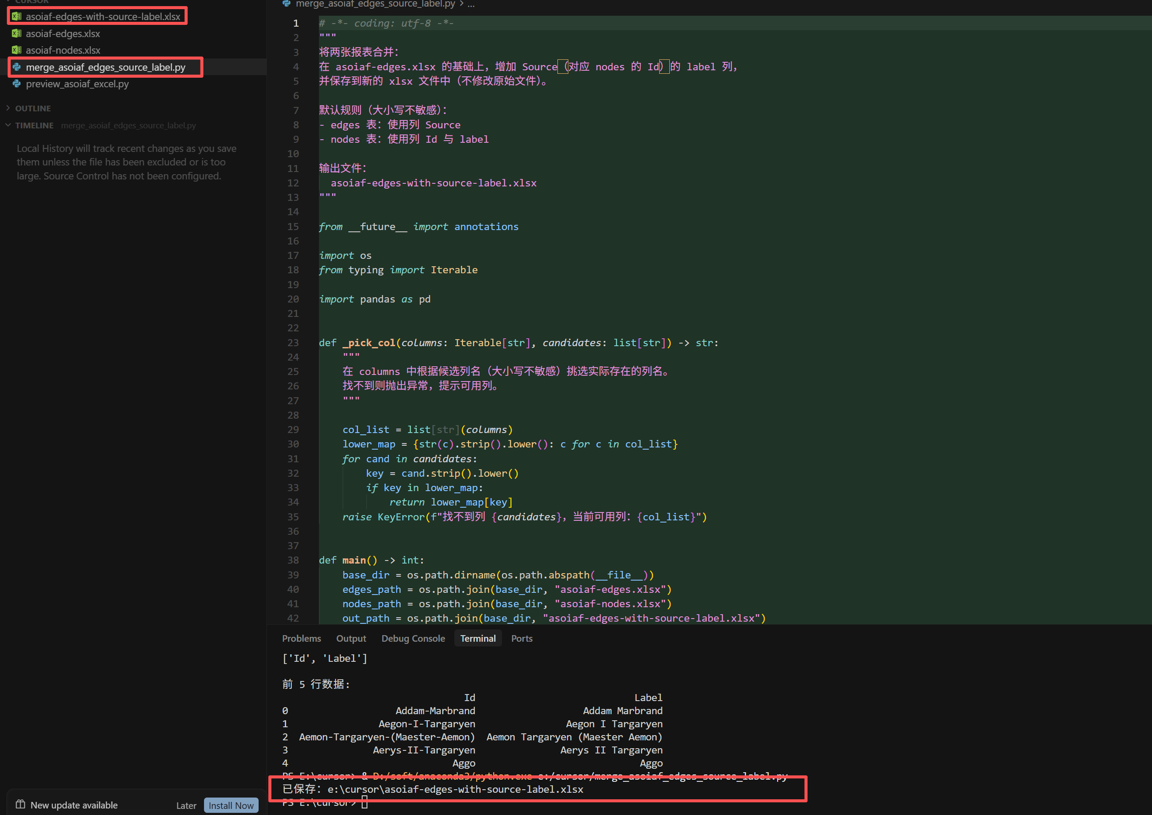Click saved path line in terminal
This screenshot has height=815, width=1152.
coord(432,789)
